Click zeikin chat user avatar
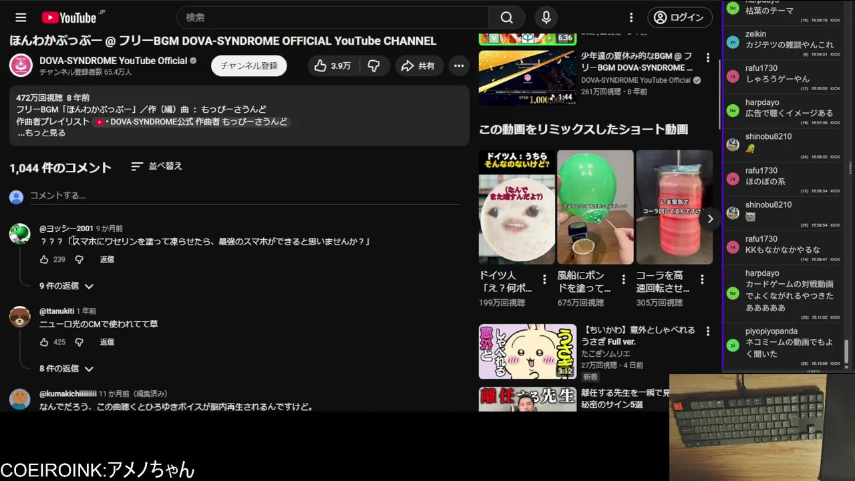 pos(733,41)
